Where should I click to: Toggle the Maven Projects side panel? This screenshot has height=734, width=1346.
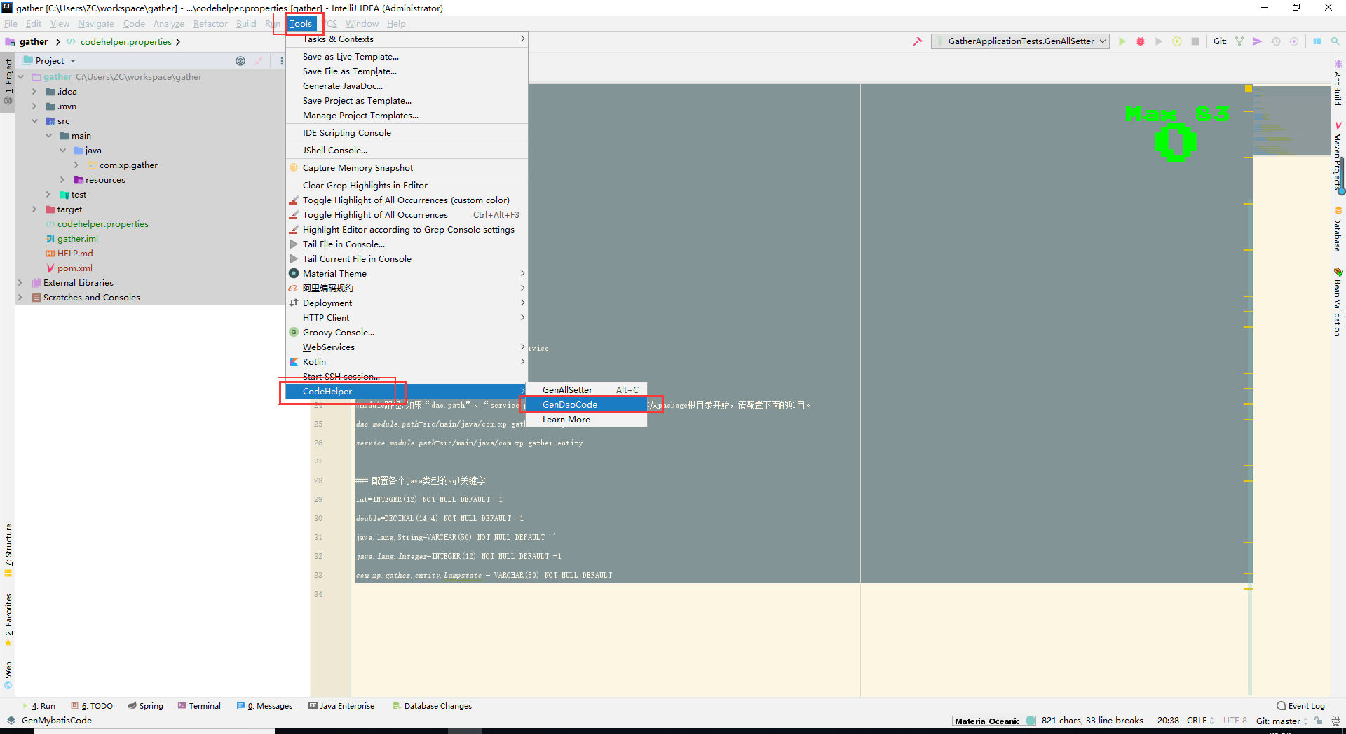click(x=1338, y=155)
